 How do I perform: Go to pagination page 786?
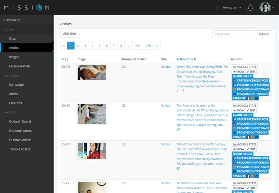point(148,46)
